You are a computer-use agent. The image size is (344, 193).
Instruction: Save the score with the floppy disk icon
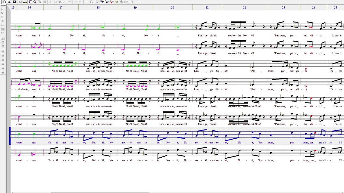[14, 2]
